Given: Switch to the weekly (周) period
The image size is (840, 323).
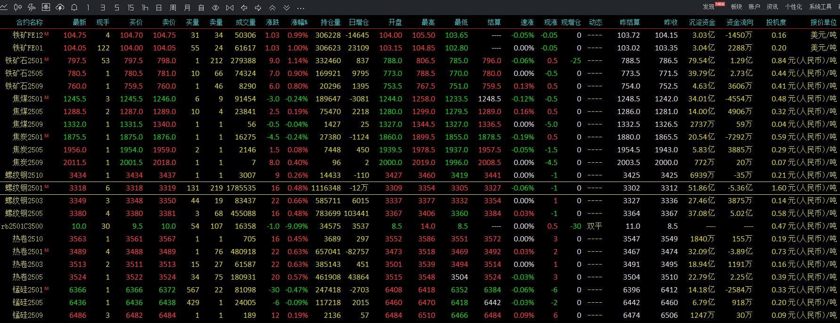Looking at the screenshot, I should click(x=173, y=8).
